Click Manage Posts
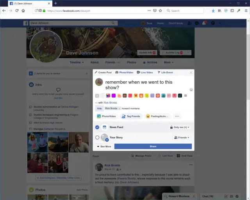Screen dimensions: 250x200 [x=141, y=155]
